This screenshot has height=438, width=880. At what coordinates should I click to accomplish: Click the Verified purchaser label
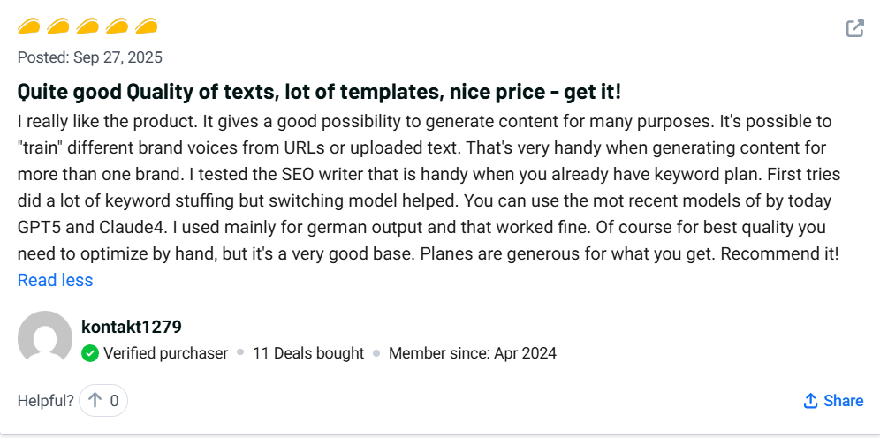165,353
